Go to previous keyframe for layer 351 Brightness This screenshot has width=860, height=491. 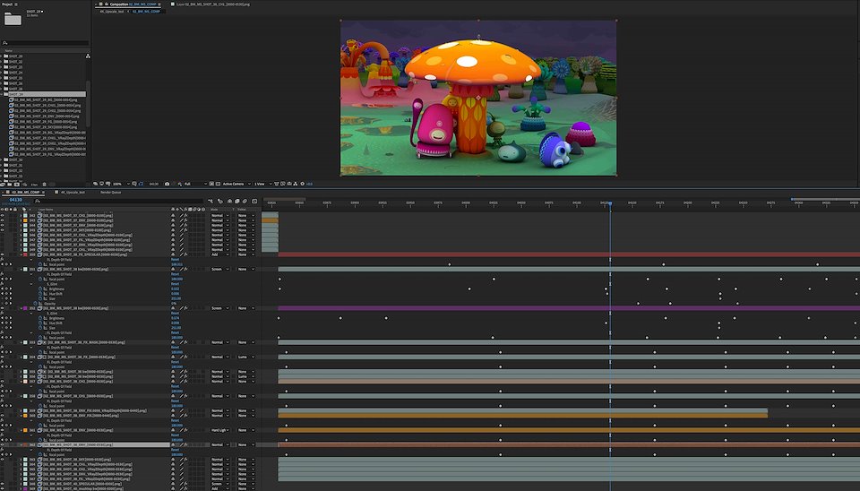[2, 289]
